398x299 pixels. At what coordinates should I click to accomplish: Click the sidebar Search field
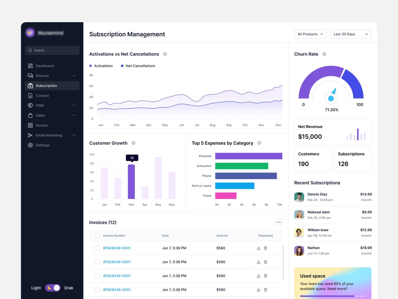[x=52, y=50]
